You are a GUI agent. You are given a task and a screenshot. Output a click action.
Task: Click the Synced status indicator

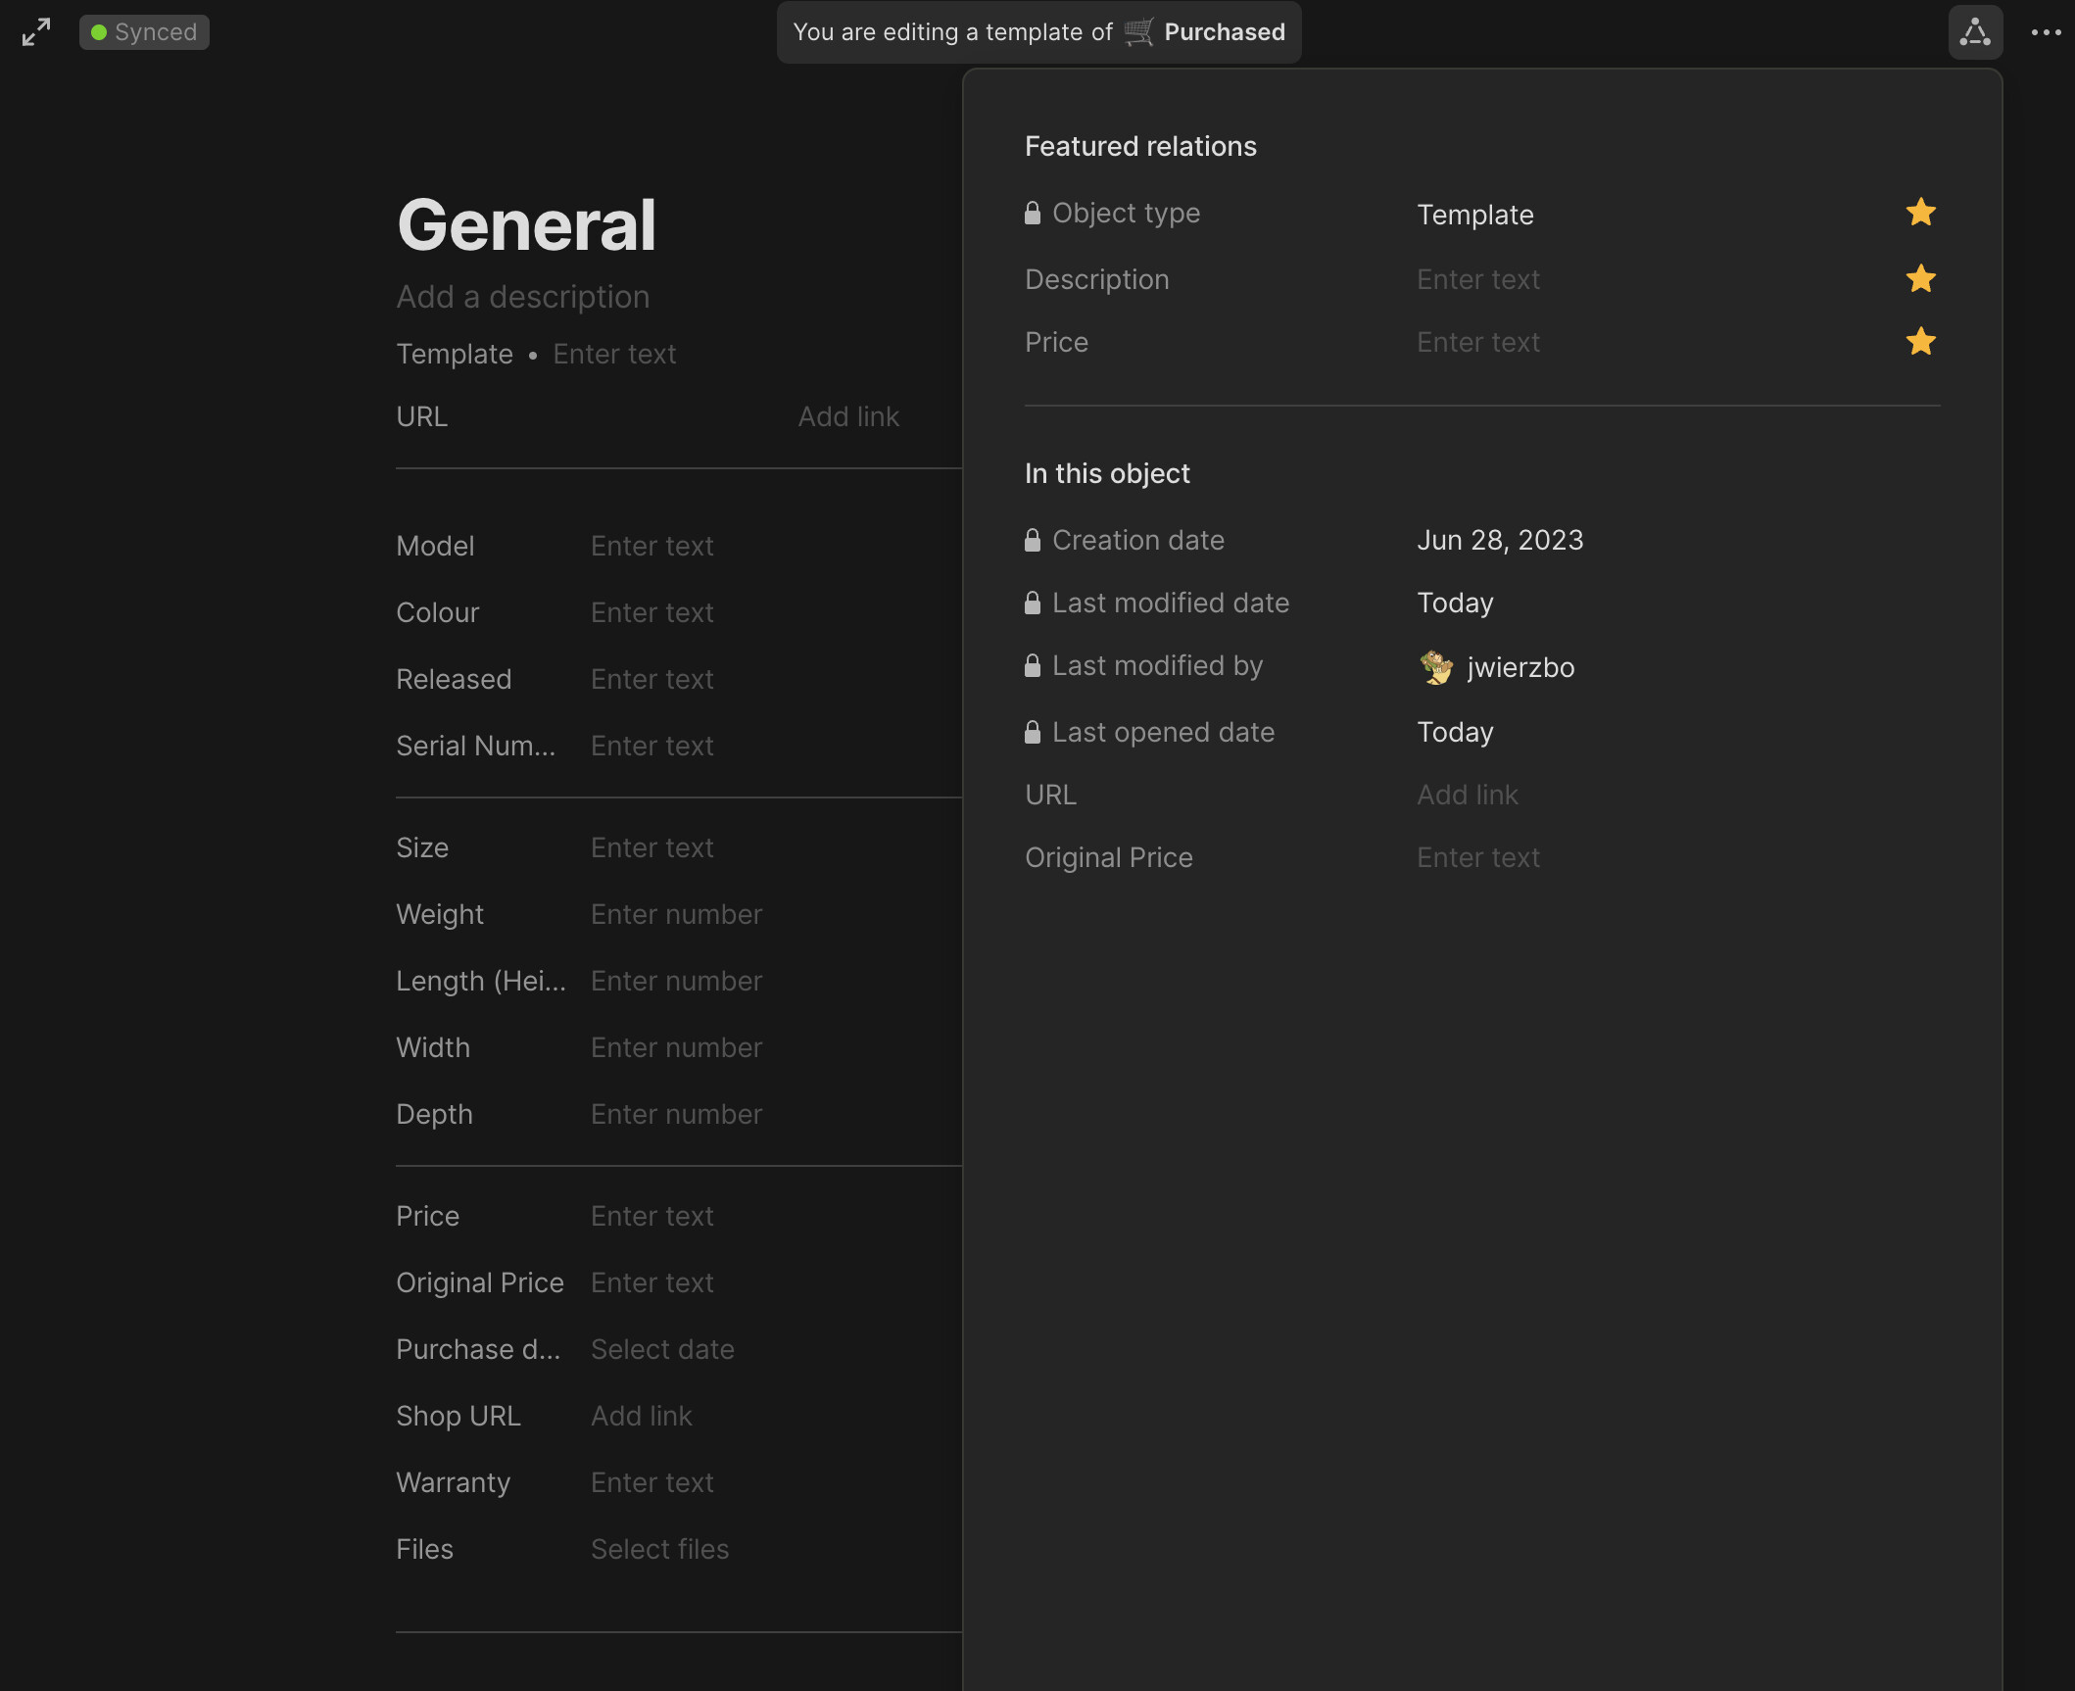(144, 32)
